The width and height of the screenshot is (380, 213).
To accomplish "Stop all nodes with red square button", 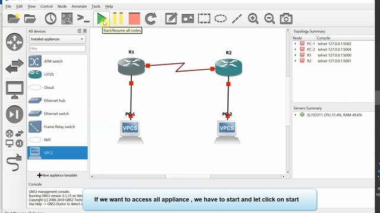I will (x=134, y=18).
